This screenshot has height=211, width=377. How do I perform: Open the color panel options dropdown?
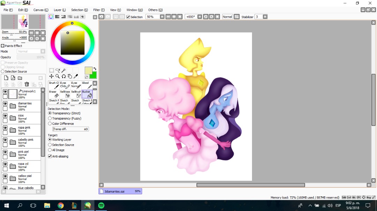[x=95, y=17]
